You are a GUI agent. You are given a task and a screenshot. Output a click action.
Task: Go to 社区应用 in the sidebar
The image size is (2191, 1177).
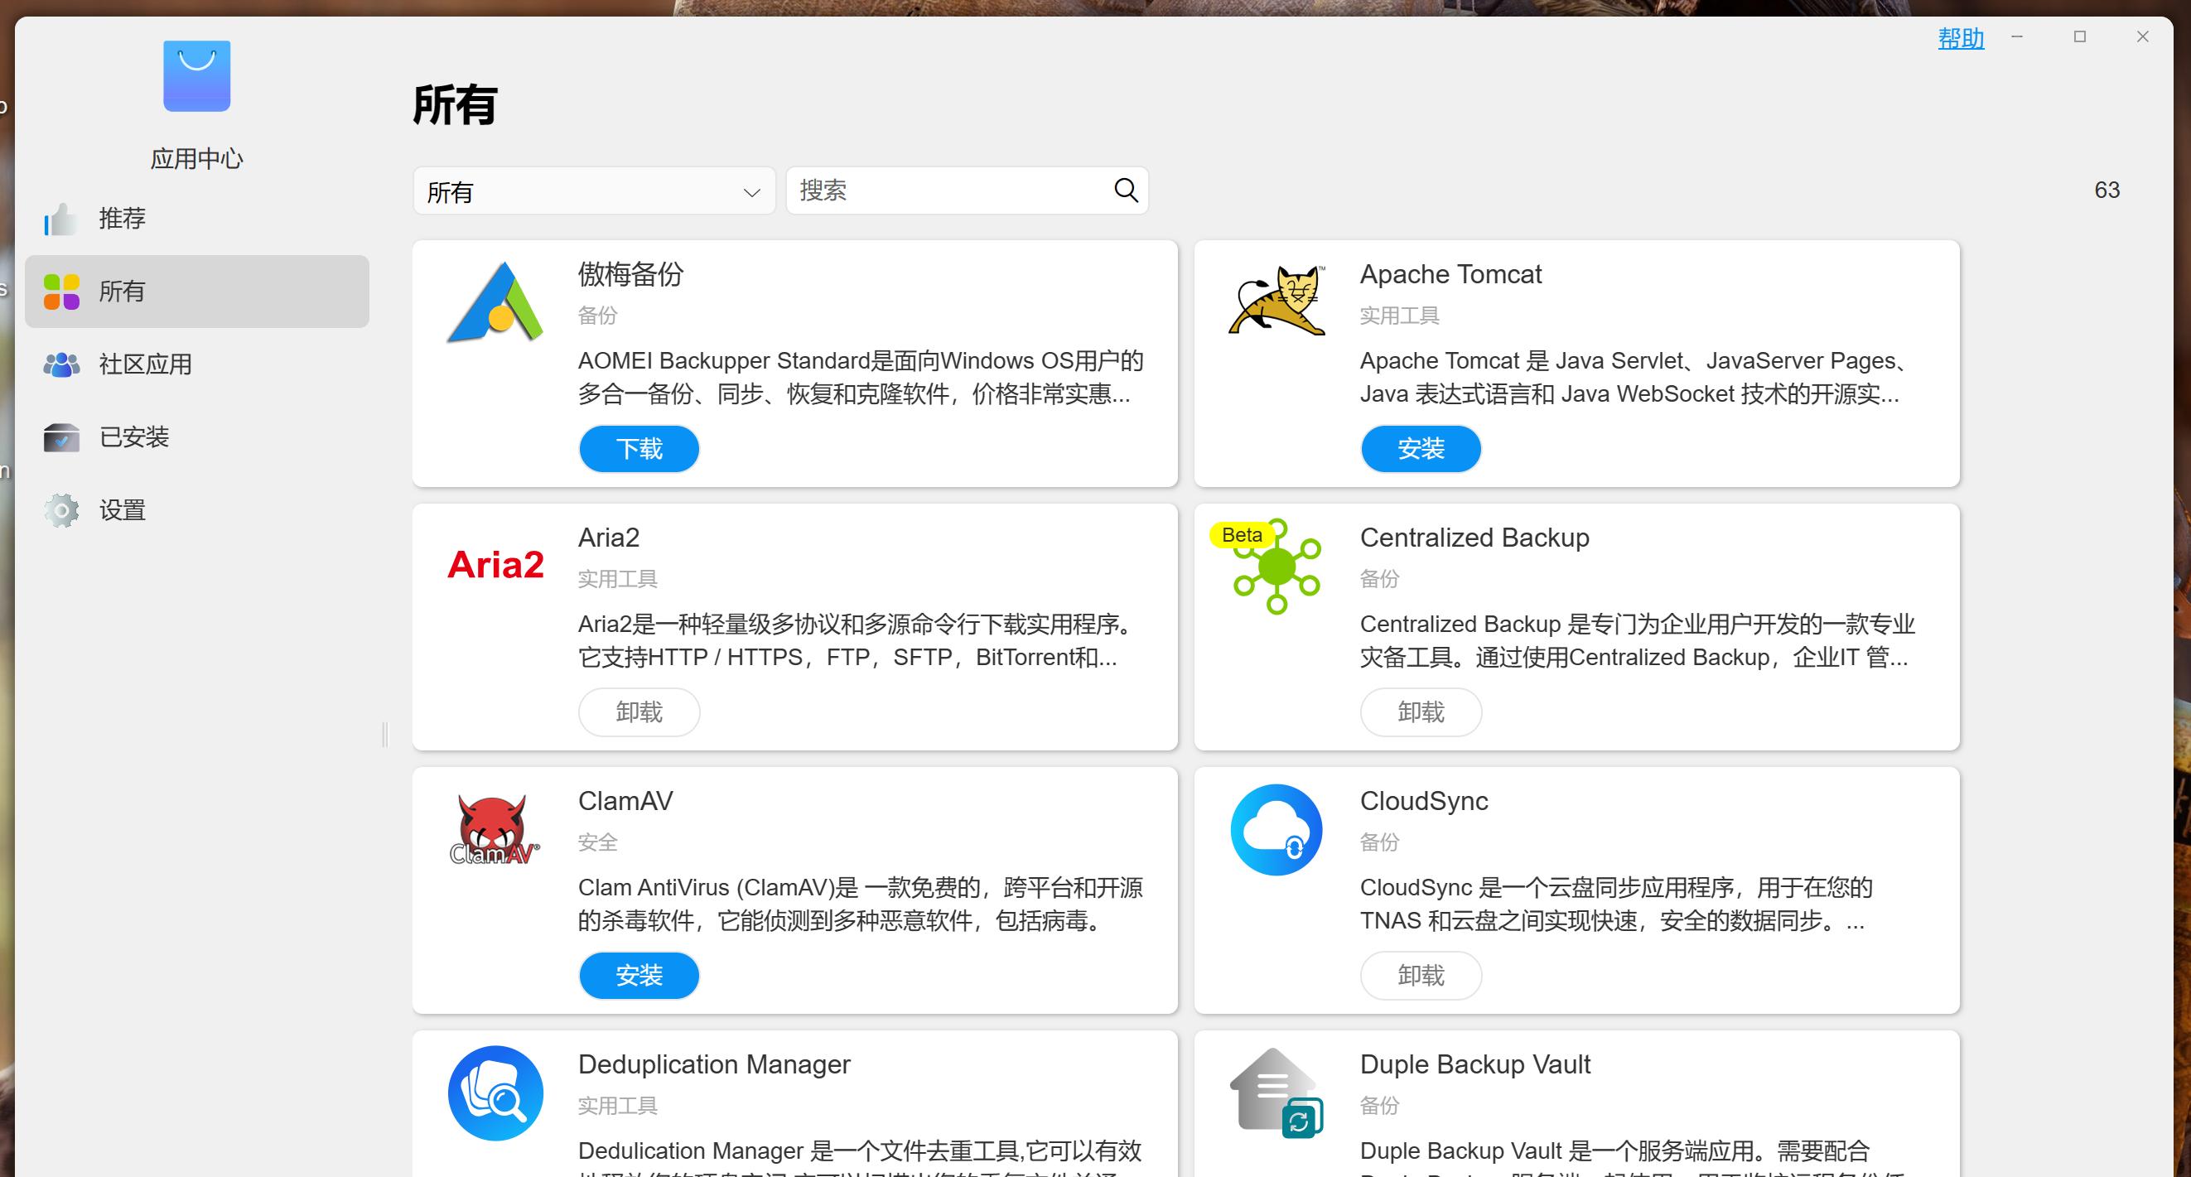[x=196, y=364]
